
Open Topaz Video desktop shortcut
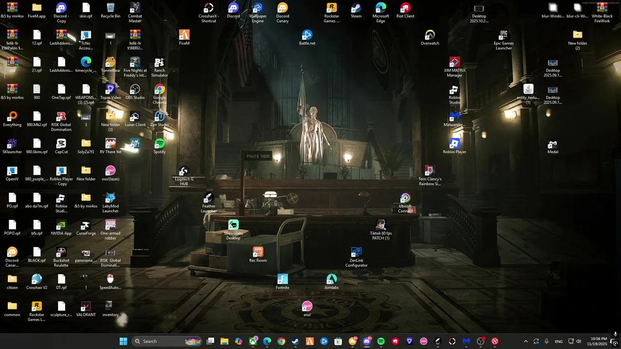click(110, 94)
